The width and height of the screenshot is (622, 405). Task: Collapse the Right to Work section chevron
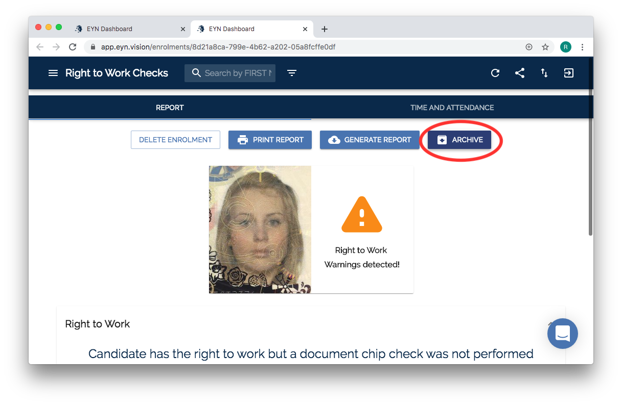(551, 324)
